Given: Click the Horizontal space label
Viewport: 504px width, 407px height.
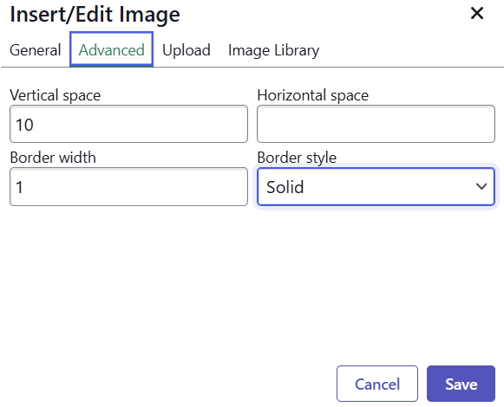Looking at the screenshot, I should tap(313, 95).
